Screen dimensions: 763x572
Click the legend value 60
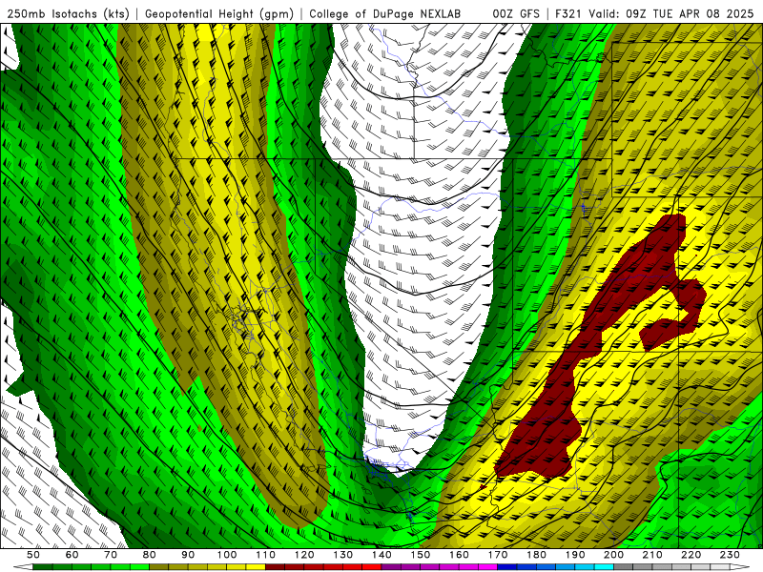72,555
